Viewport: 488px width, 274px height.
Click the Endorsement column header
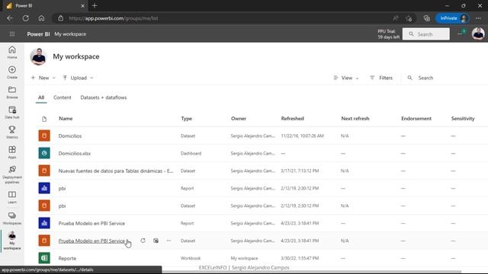coord(416,119)
